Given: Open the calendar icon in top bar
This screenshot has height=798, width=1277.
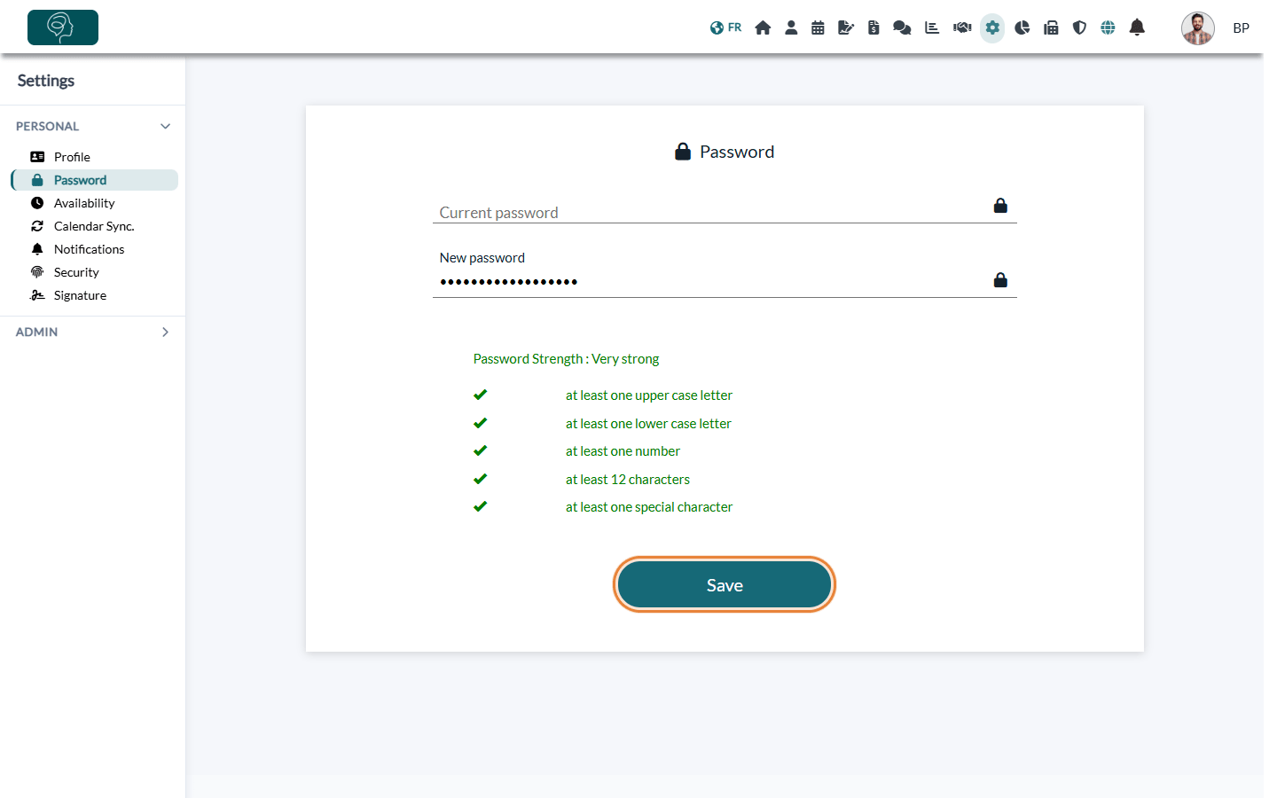Looking at the screenshot, I should coord(818,27).
